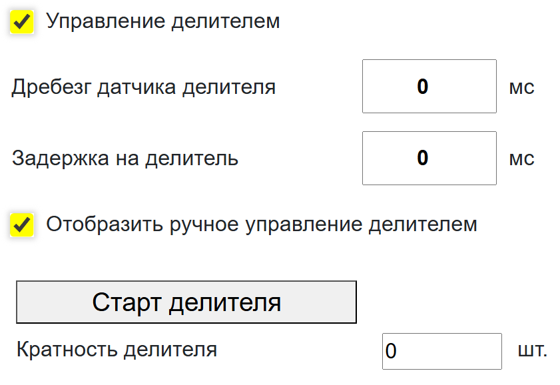Toggle the yellow Управление делителем checkmark
The image size is (560, 385).
[x=22, y=20]
